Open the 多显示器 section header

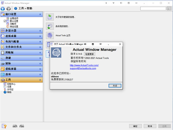tap(22, 31)
